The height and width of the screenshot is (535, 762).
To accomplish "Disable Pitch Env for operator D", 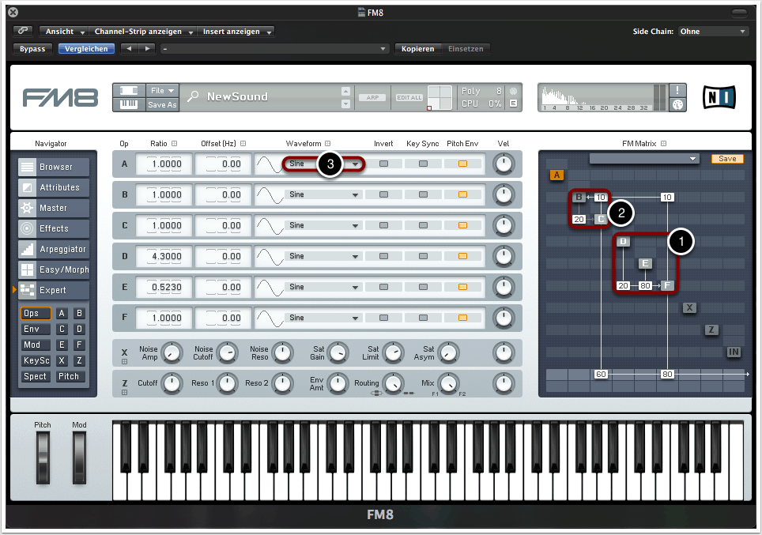I will (462, 256).
